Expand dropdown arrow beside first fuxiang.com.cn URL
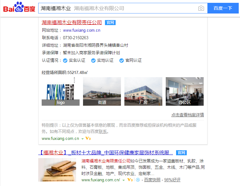 (x=82, y=139)
